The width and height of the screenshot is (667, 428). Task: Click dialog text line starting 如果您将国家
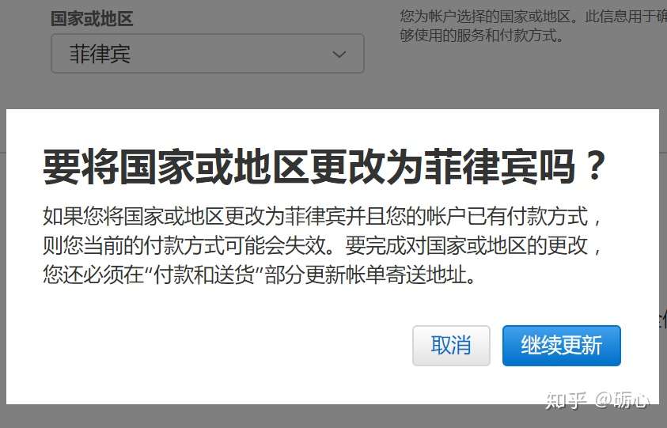(x=321, y=216)
